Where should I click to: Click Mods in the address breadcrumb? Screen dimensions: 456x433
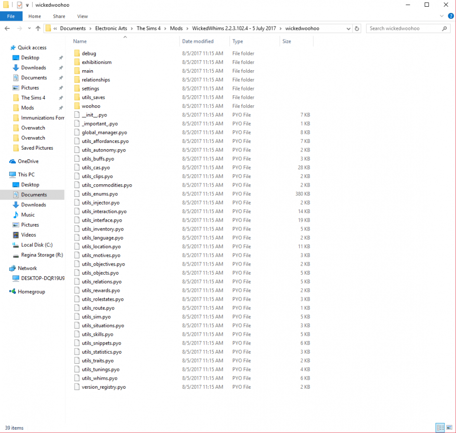coord(176,28)
